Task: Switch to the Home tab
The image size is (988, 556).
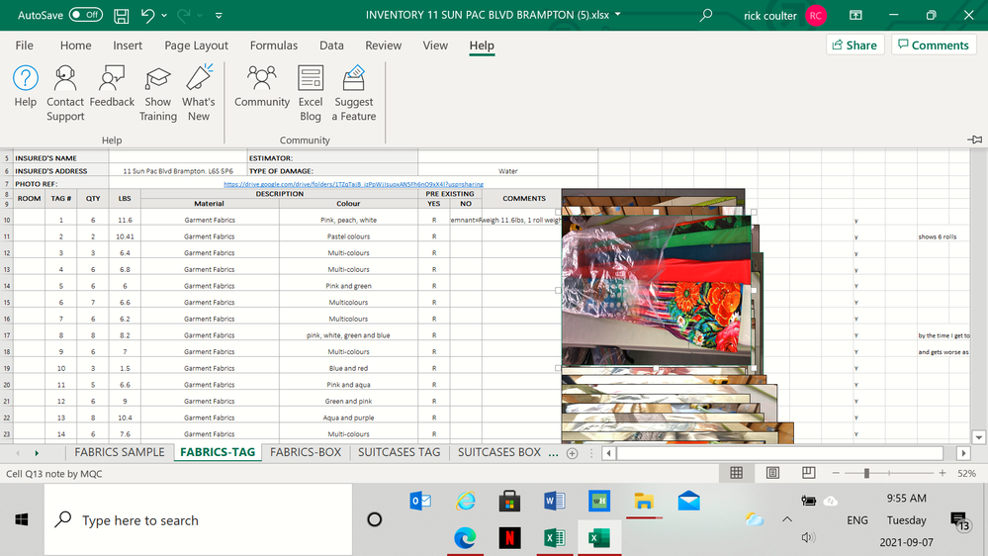Action: (75, 46)
